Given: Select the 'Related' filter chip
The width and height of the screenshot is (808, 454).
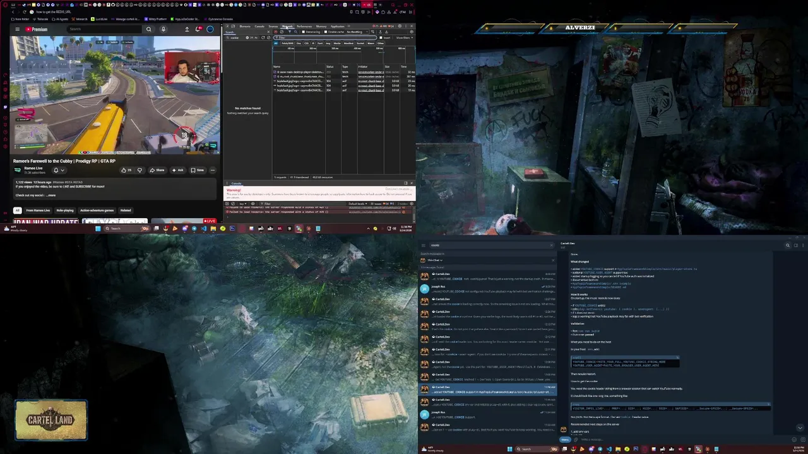Looking at the screenshot, I should coord(126,211).
